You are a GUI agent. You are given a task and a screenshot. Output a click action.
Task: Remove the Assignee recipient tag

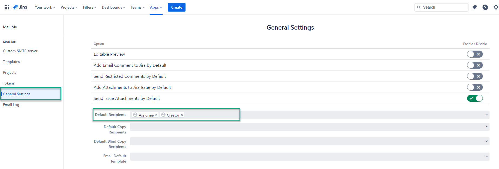tap(156, 115)
